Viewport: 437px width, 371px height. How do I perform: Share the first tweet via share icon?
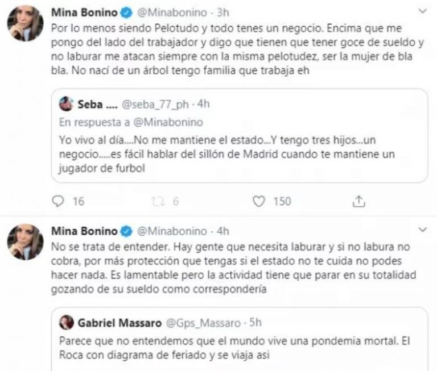click(x=359, y=201)
